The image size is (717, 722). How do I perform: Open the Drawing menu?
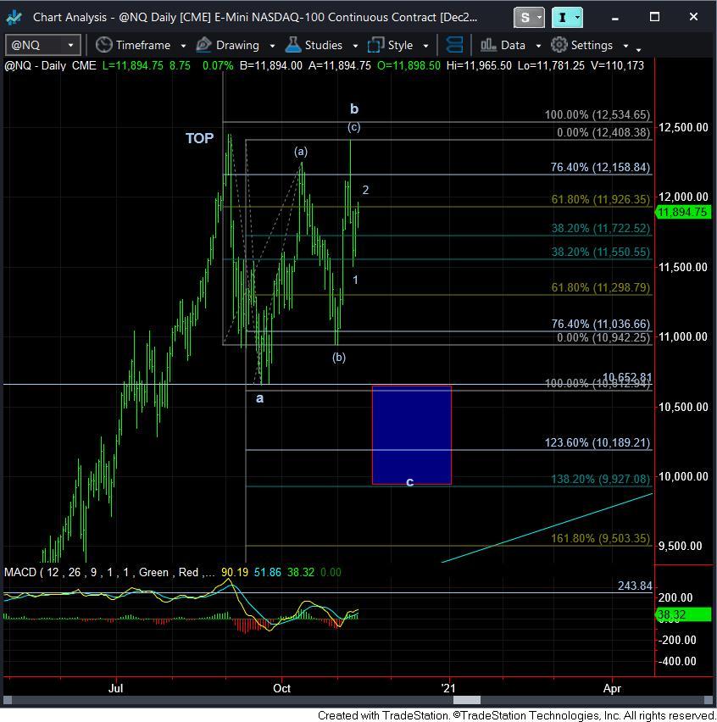[237, 45]
